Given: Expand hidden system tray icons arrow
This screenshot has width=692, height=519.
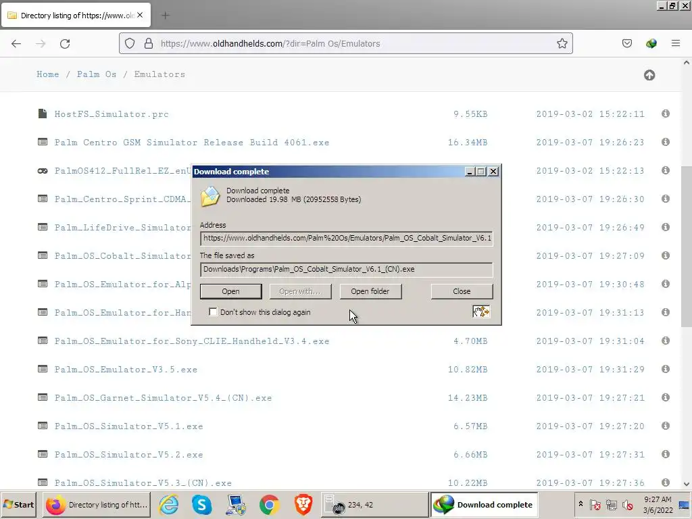Looking at the screenshot, I should click(580, 504).
